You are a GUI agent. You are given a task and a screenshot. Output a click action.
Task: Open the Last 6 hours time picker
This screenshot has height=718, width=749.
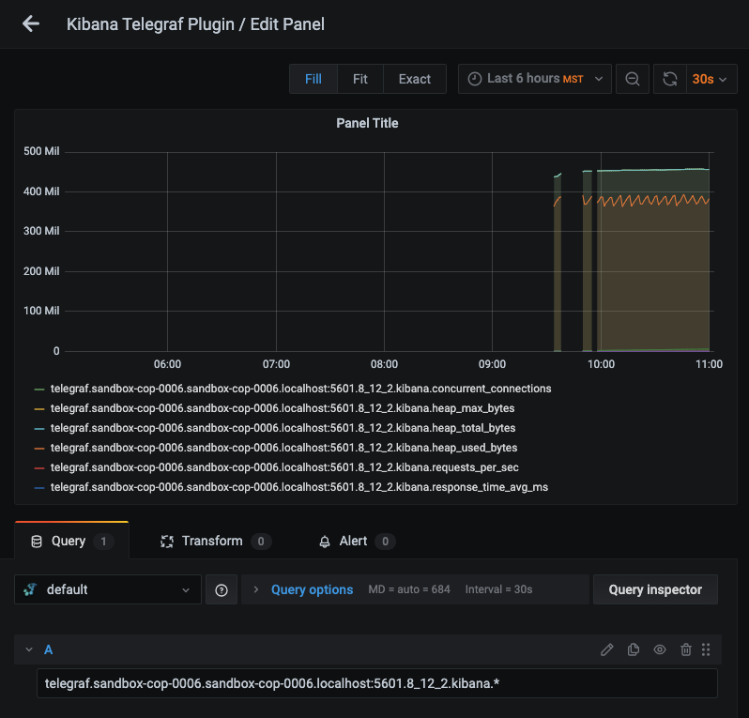(534, 79)
